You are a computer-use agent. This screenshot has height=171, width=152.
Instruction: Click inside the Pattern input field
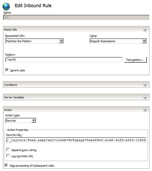tap(64, 60)
